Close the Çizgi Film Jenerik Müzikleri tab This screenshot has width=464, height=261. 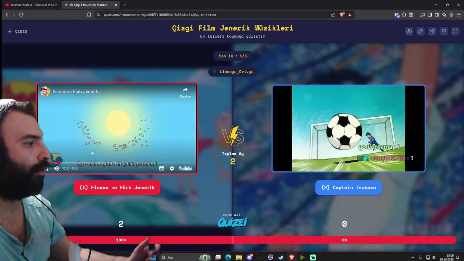(x=116, y=5)
